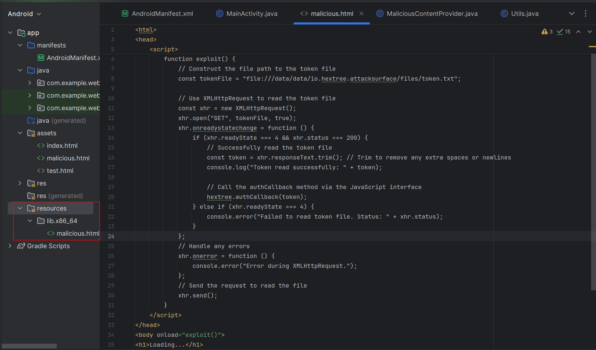Select java (generated) folder

click(x=56, y=120)
